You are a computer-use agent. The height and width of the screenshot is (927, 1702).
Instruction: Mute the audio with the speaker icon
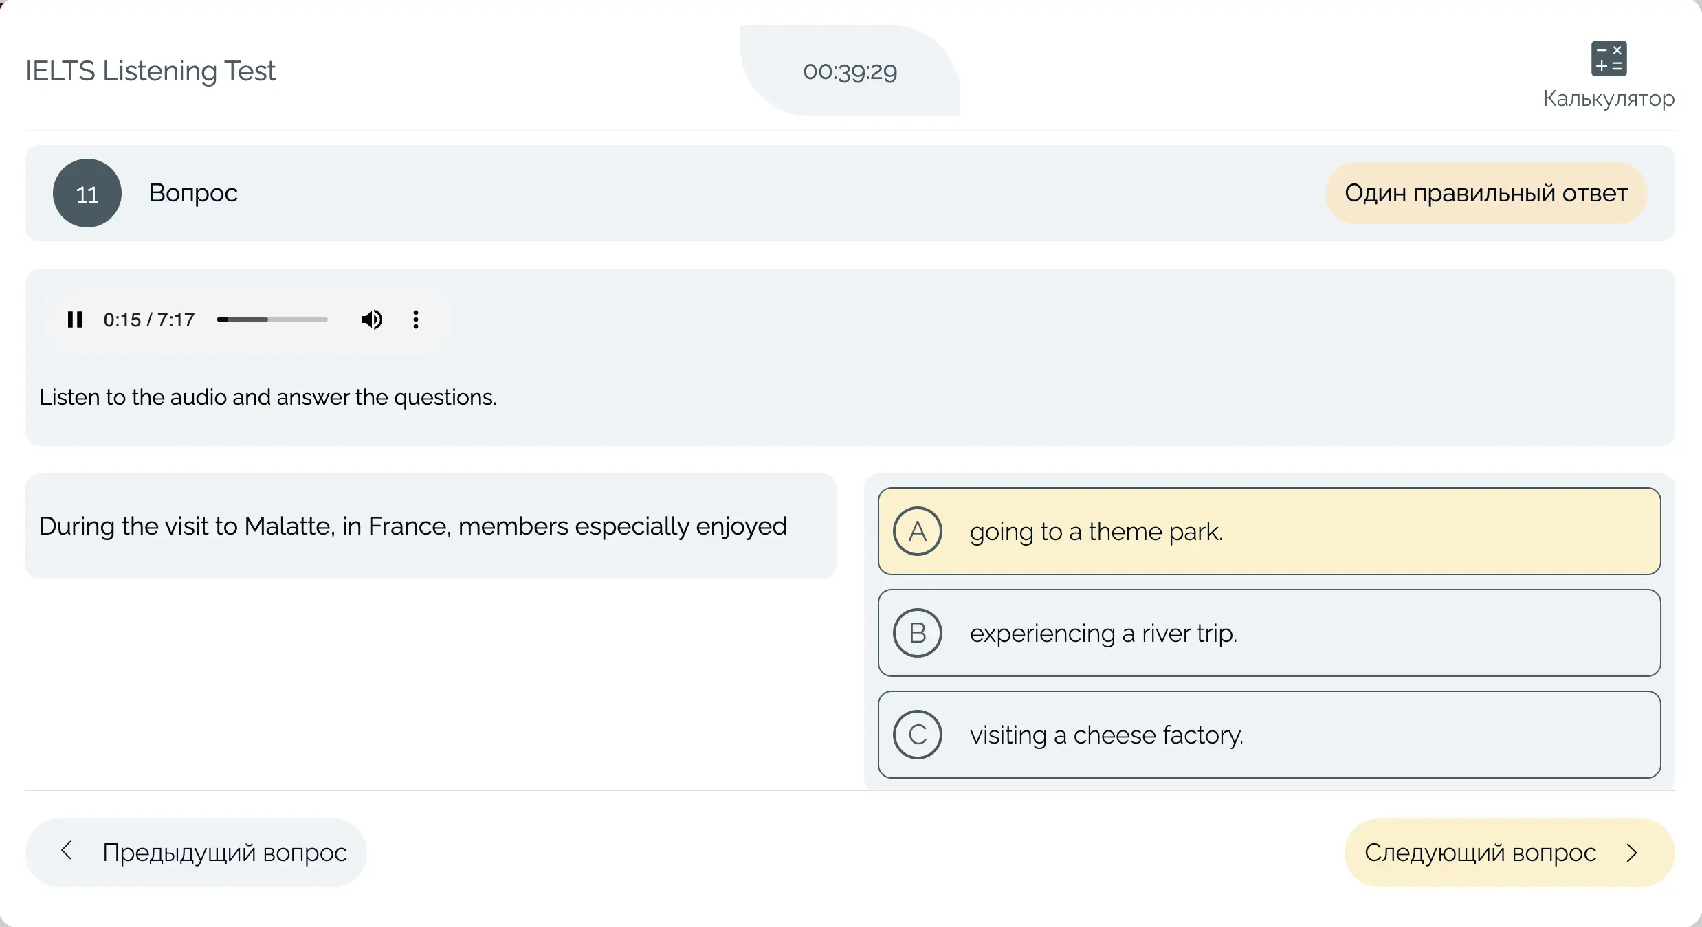pos(371,320)
